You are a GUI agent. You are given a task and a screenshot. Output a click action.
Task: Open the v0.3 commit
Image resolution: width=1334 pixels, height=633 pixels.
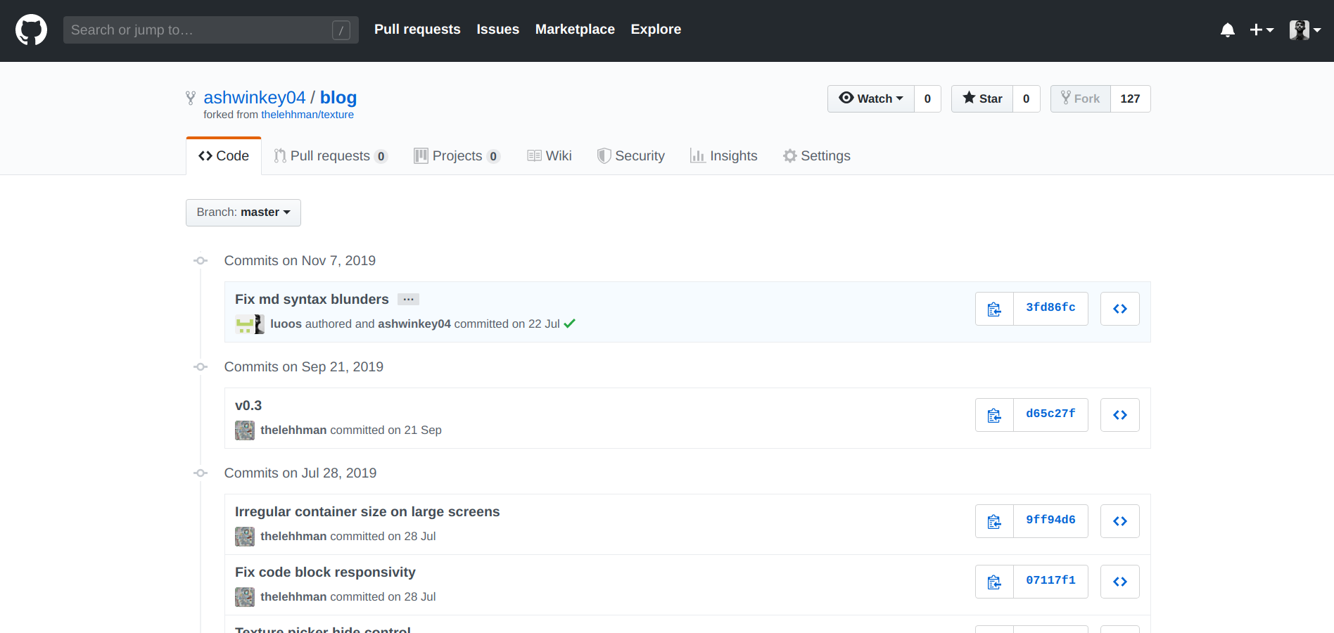point(248,405)
